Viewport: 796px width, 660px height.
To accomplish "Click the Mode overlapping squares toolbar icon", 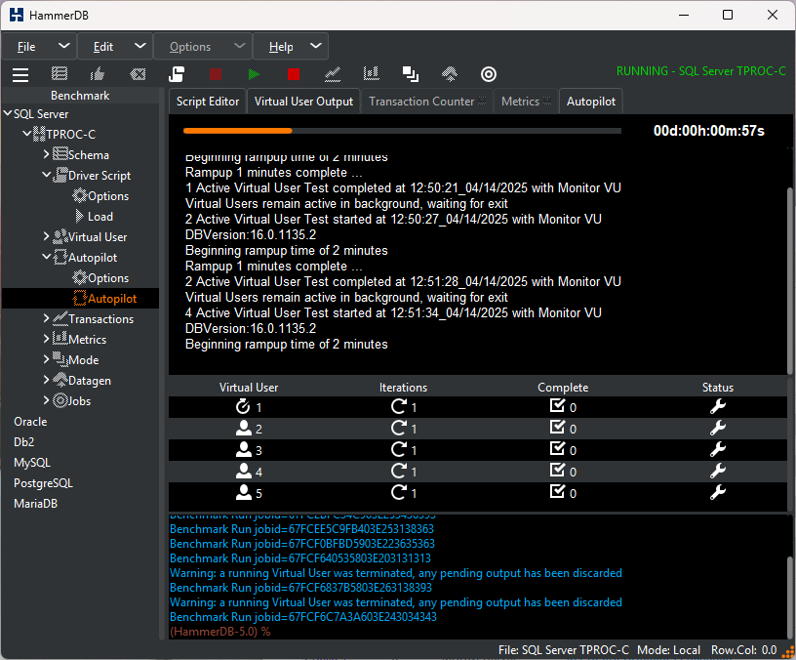I will click(x=410, y=74).
